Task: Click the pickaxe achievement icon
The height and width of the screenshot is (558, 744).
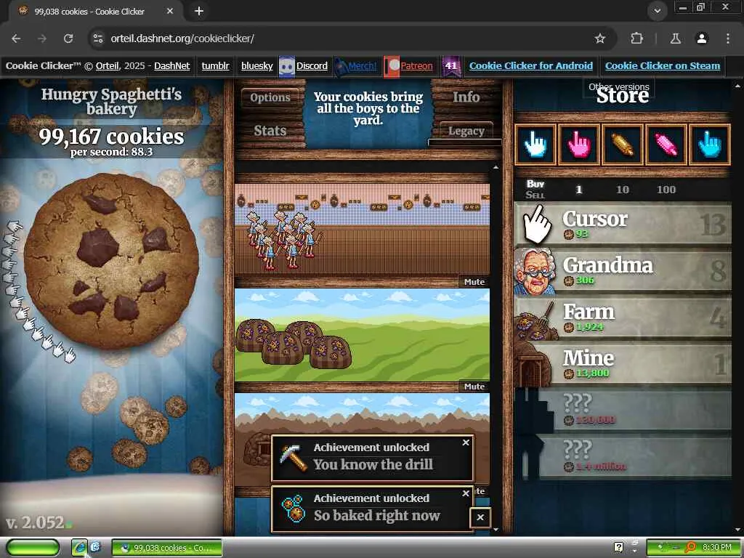Action: click(x=294, y=458)
